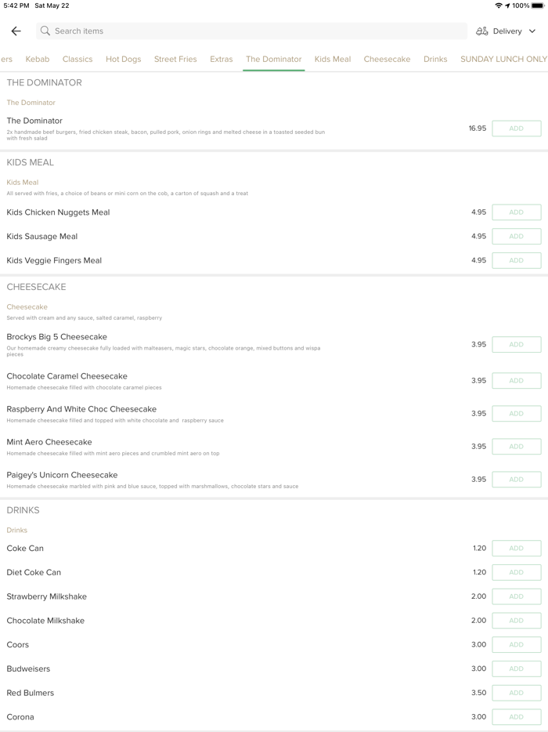Viewport: 548px width, 732px height.
Task: Add Mint Aero Cheesecake to basket
Action: [516, 447]
